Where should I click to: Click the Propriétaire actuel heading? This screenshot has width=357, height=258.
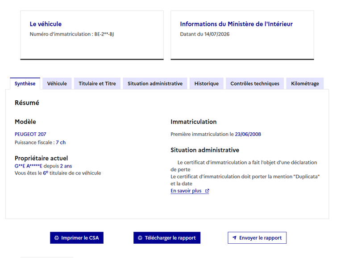(41, 158)
